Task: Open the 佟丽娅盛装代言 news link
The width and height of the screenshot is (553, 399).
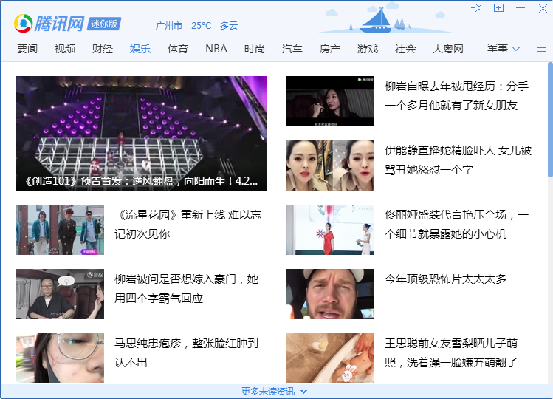Action: pyautogui.click(x=456, y=224)
